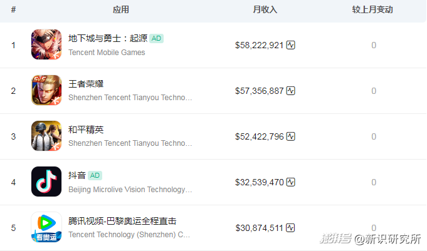
Task: Open the 地下城与勇士：起源 app link
Action: tap(108, 38)
